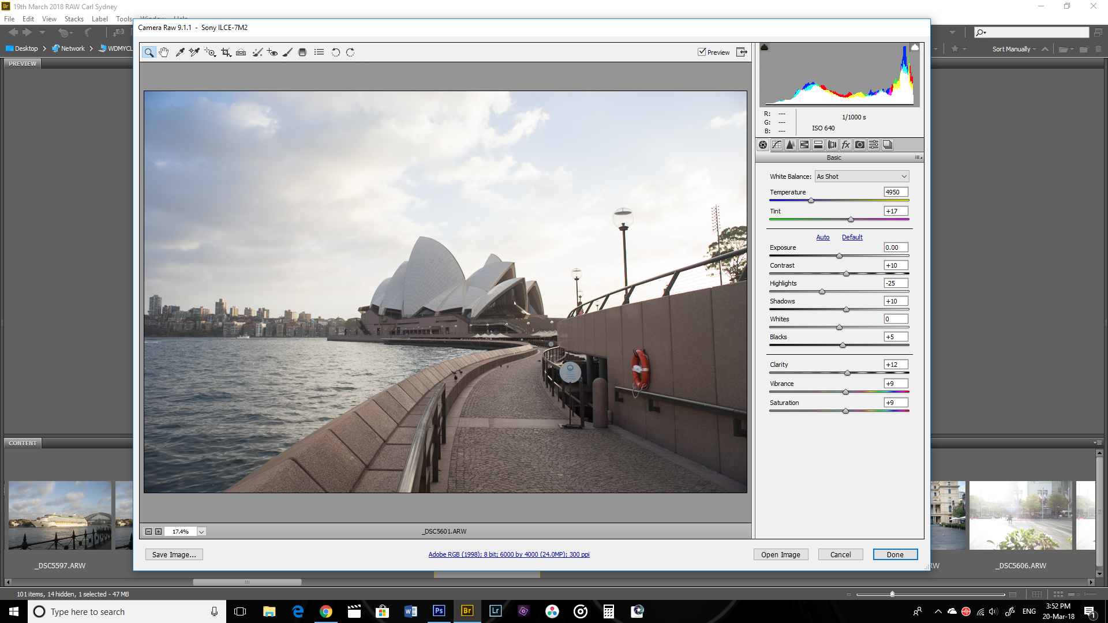
Task: Open the Tone Curve panel
Action: click(x=777, y=145)
